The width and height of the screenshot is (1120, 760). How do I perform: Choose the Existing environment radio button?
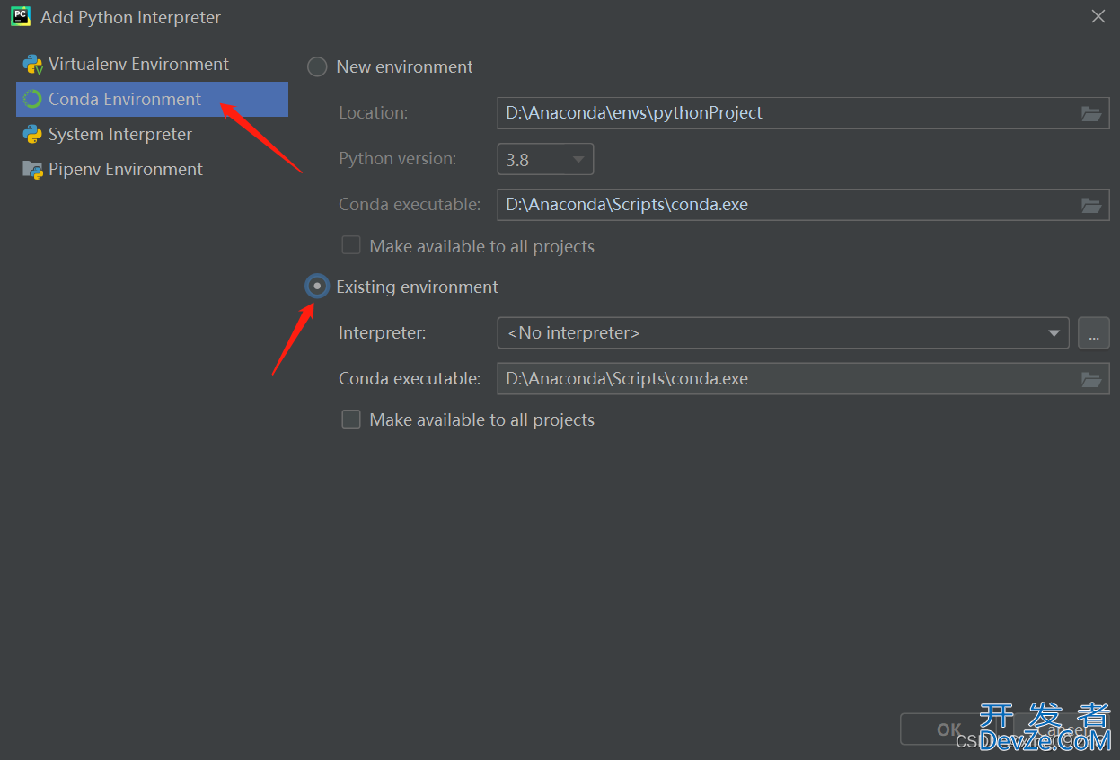(317, 287)
